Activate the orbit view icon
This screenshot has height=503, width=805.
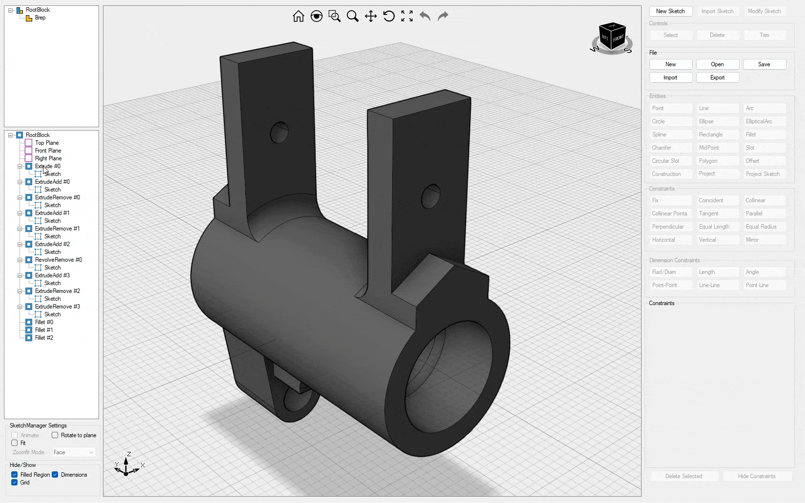coord(317,16)
